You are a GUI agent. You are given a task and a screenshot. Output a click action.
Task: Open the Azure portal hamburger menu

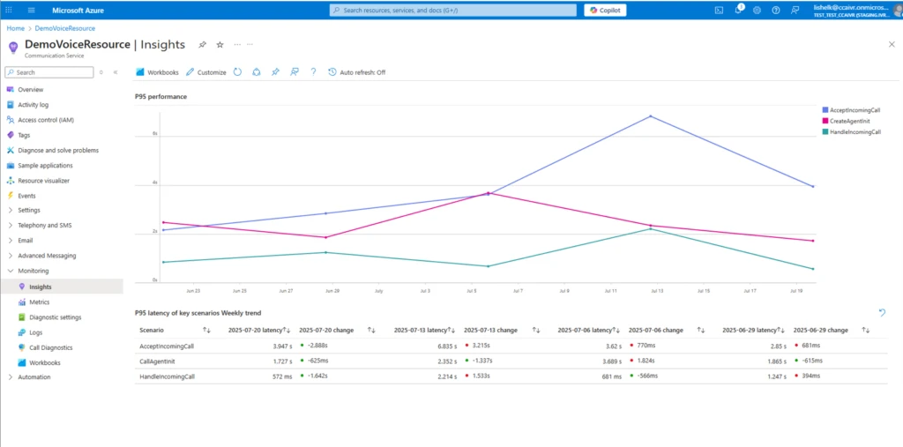(x=32, y=11)
